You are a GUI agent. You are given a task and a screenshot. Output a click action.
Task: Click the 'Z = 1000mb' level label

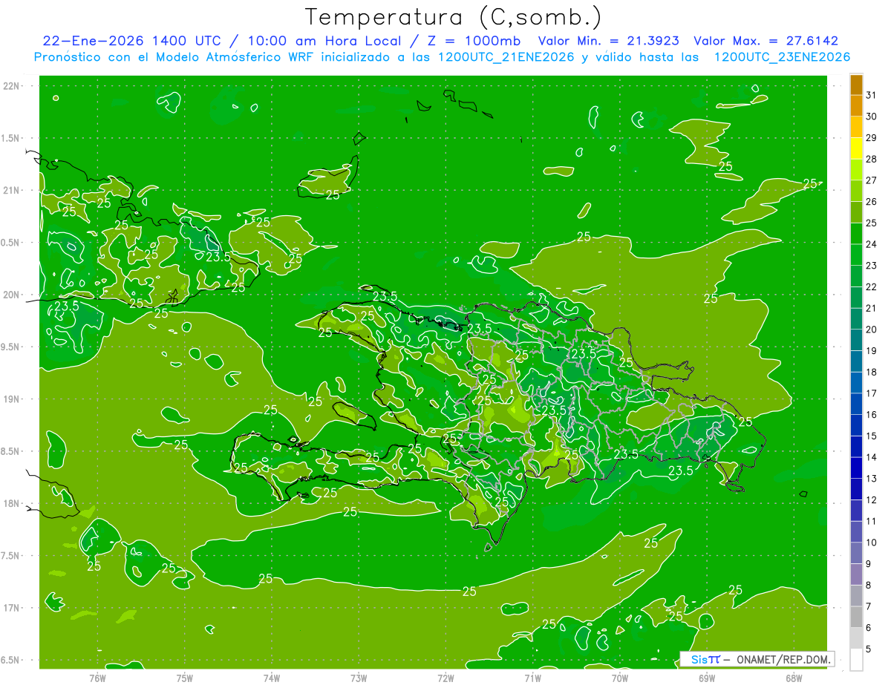(x=473, y=41)
